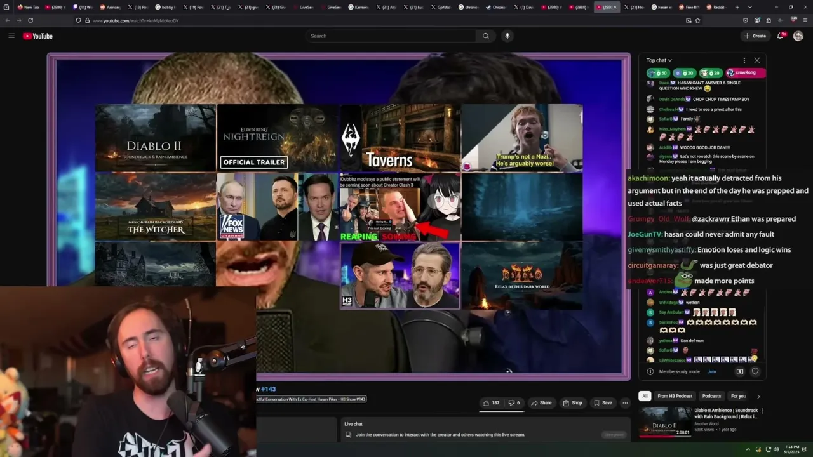Click the crowKong super chat chip
The height and width of the screenshot is (457, 813).
tap(746, 73)
